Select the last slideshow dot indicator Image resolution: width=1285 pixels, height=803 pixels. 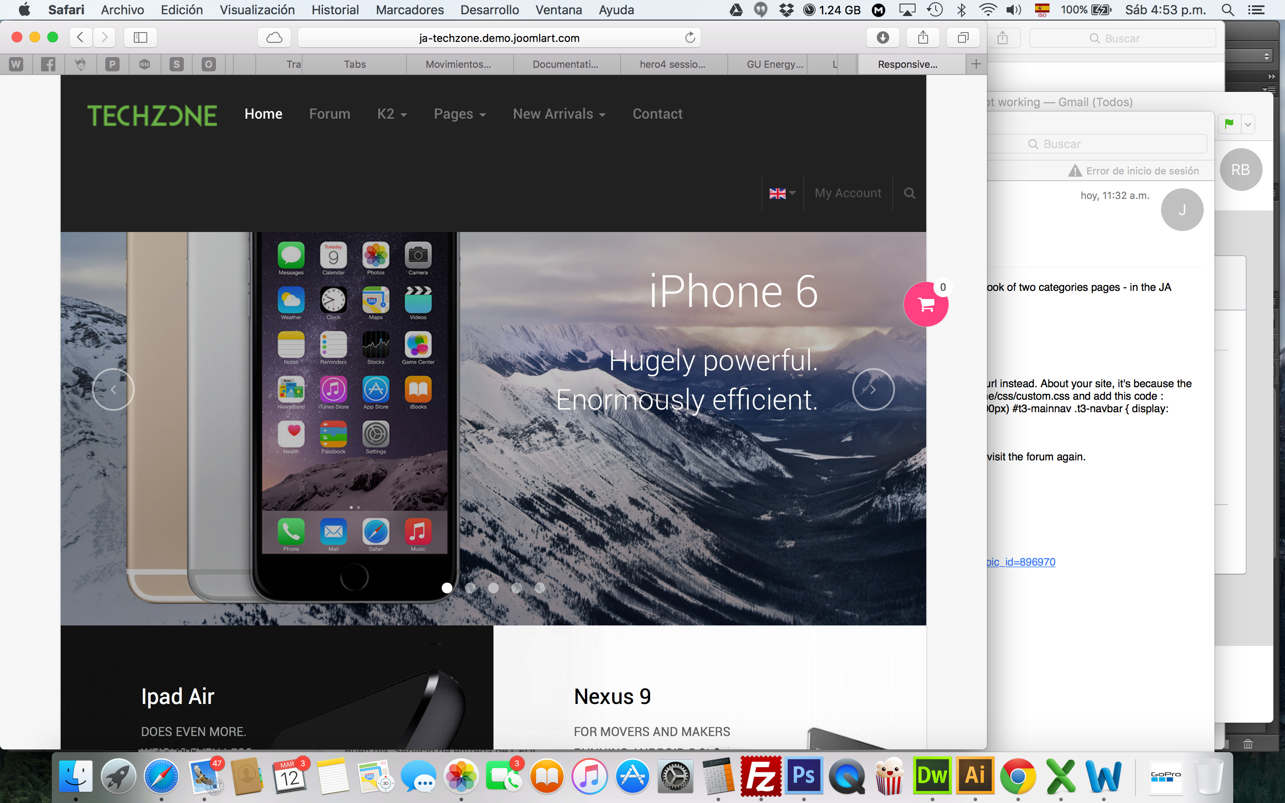coord(539,588)
